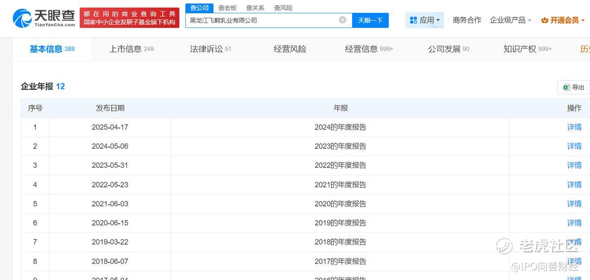The height and width of the screenshot is (280, 590).
Task: Click the 企业年报 12 section heading
Action: [43, 86]
